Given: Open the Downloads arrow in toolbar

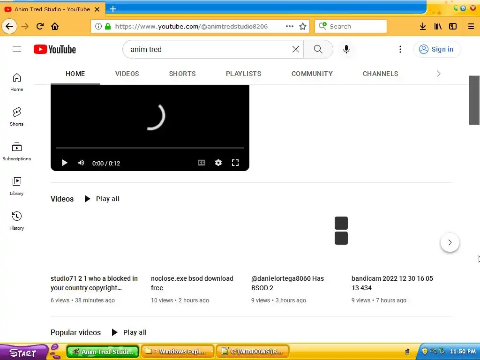Looking at the screenshot, I should tap(423, 26).
